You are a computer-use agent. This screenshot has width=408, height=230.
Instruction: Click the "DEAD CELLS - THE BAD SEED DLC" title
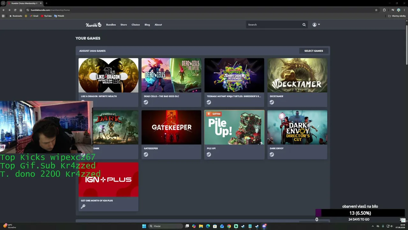pos(161,96)
